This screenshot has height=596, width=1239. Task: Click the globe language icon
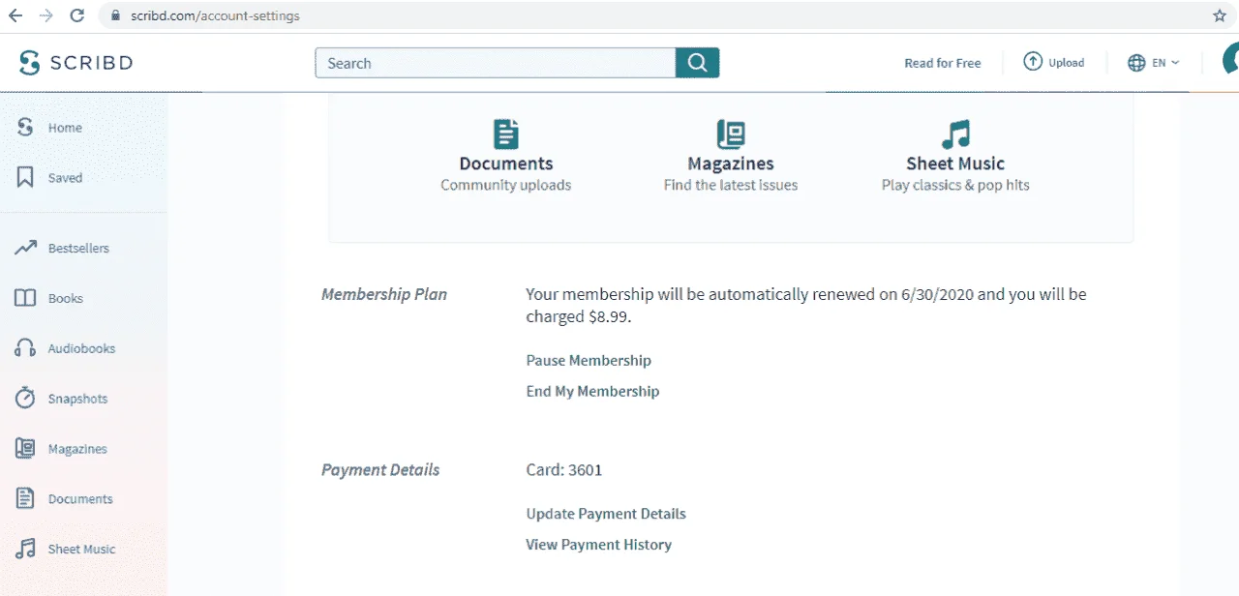1136,63
